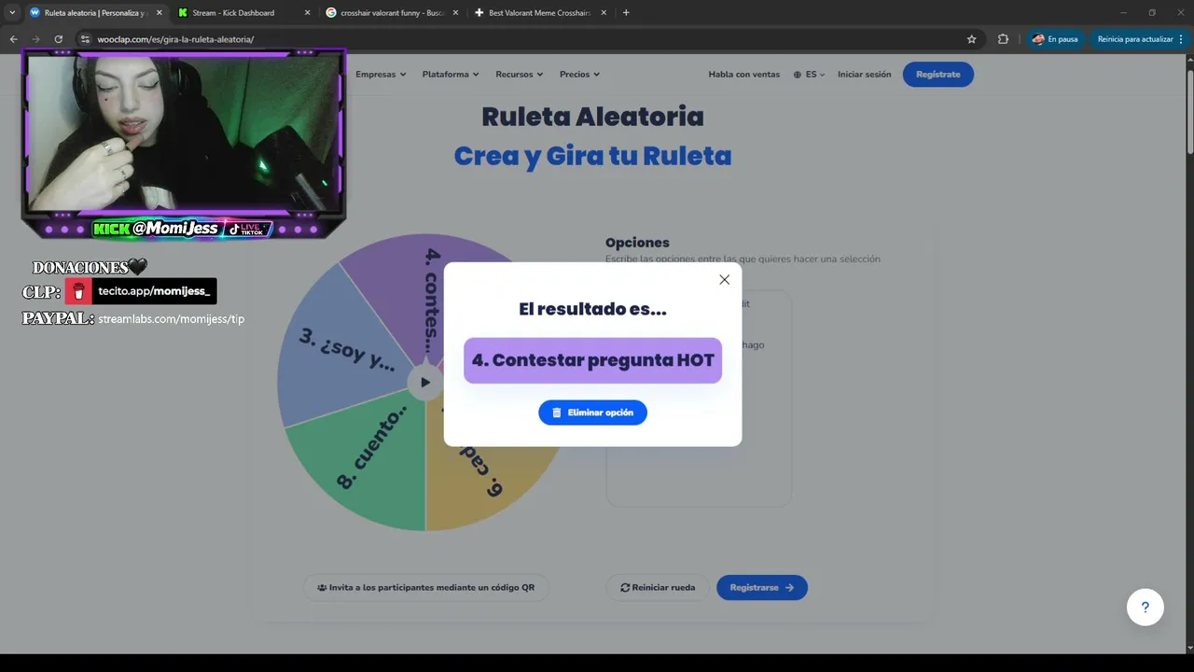Close the Kick Dashboard tab
1194x672 pixels.
[307, 13]
